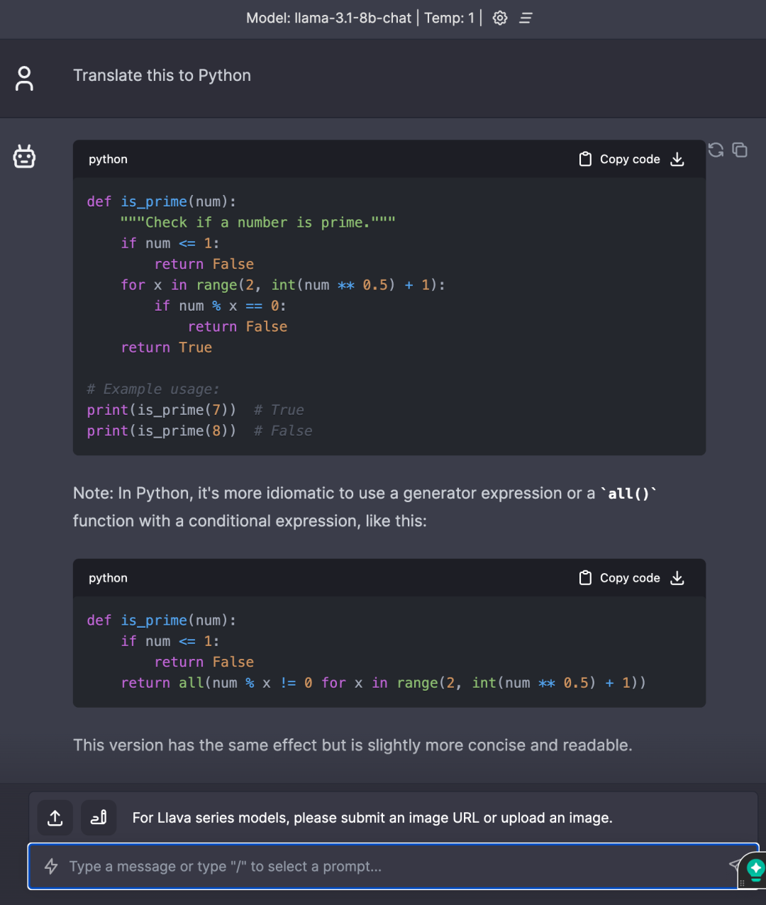766x905 pixels.
Task: Click the user avatar icon
Action: (x=24, y=78)
